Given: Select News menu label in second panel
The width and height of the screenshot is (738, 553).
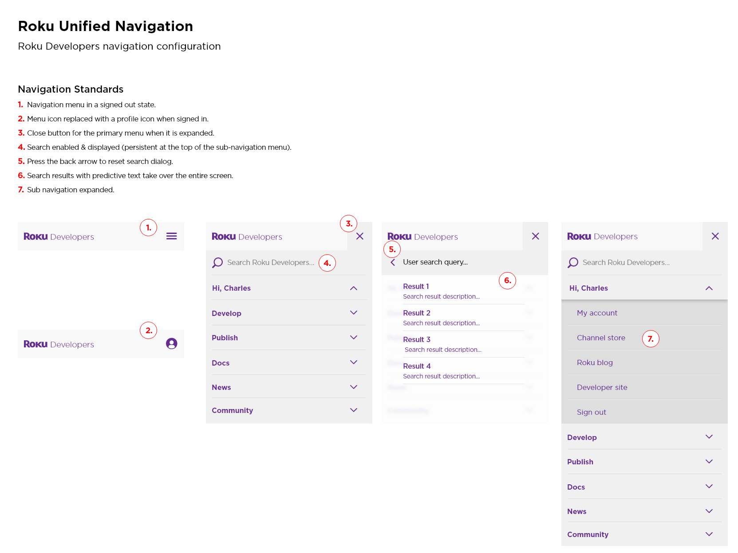Looking at the screenshot, I should tap(221, 387).
